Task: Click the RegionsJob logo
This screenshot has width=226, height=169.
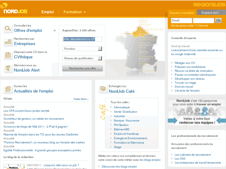Action: [209, 5]
